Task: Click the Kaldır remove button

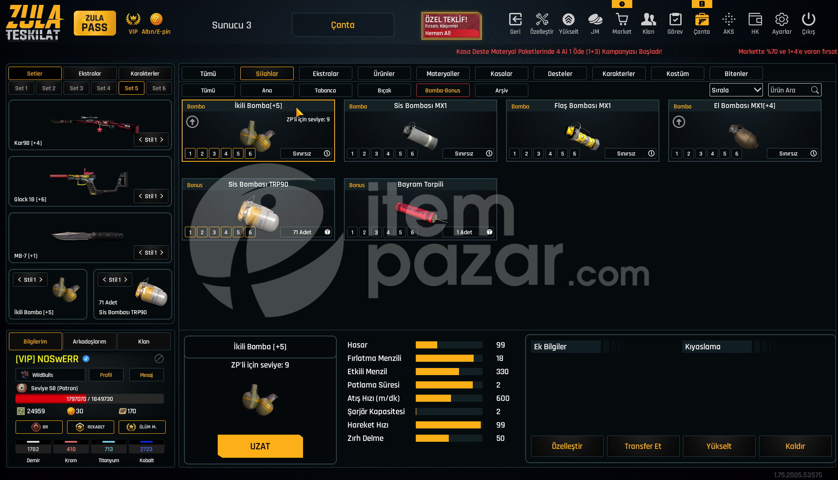Action: (x=795, y=446)
